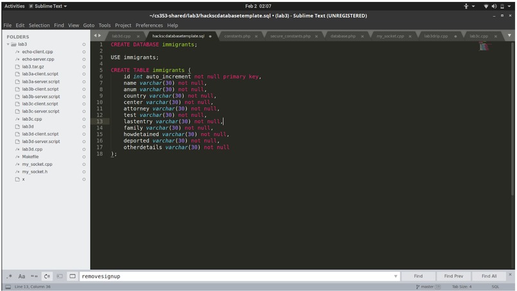
Task: Open echo-client.cpp from the sidebar
Action: pos(37,52)
